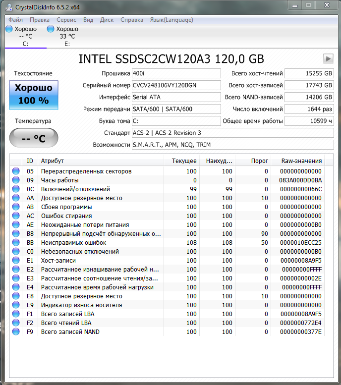Click status circle on attribute AA row

click(x=16, y=198)
